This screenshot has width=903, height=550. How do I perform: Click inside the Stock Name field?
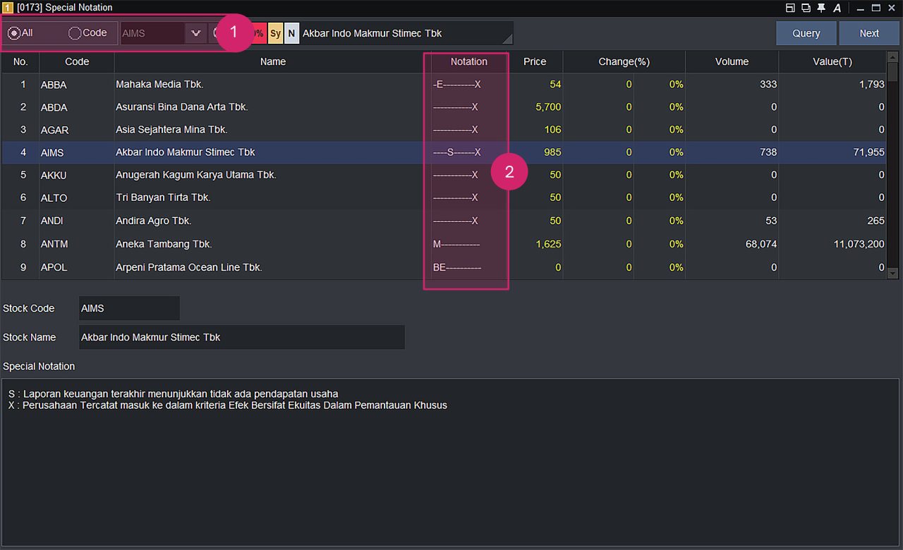[x=242, y=337]
